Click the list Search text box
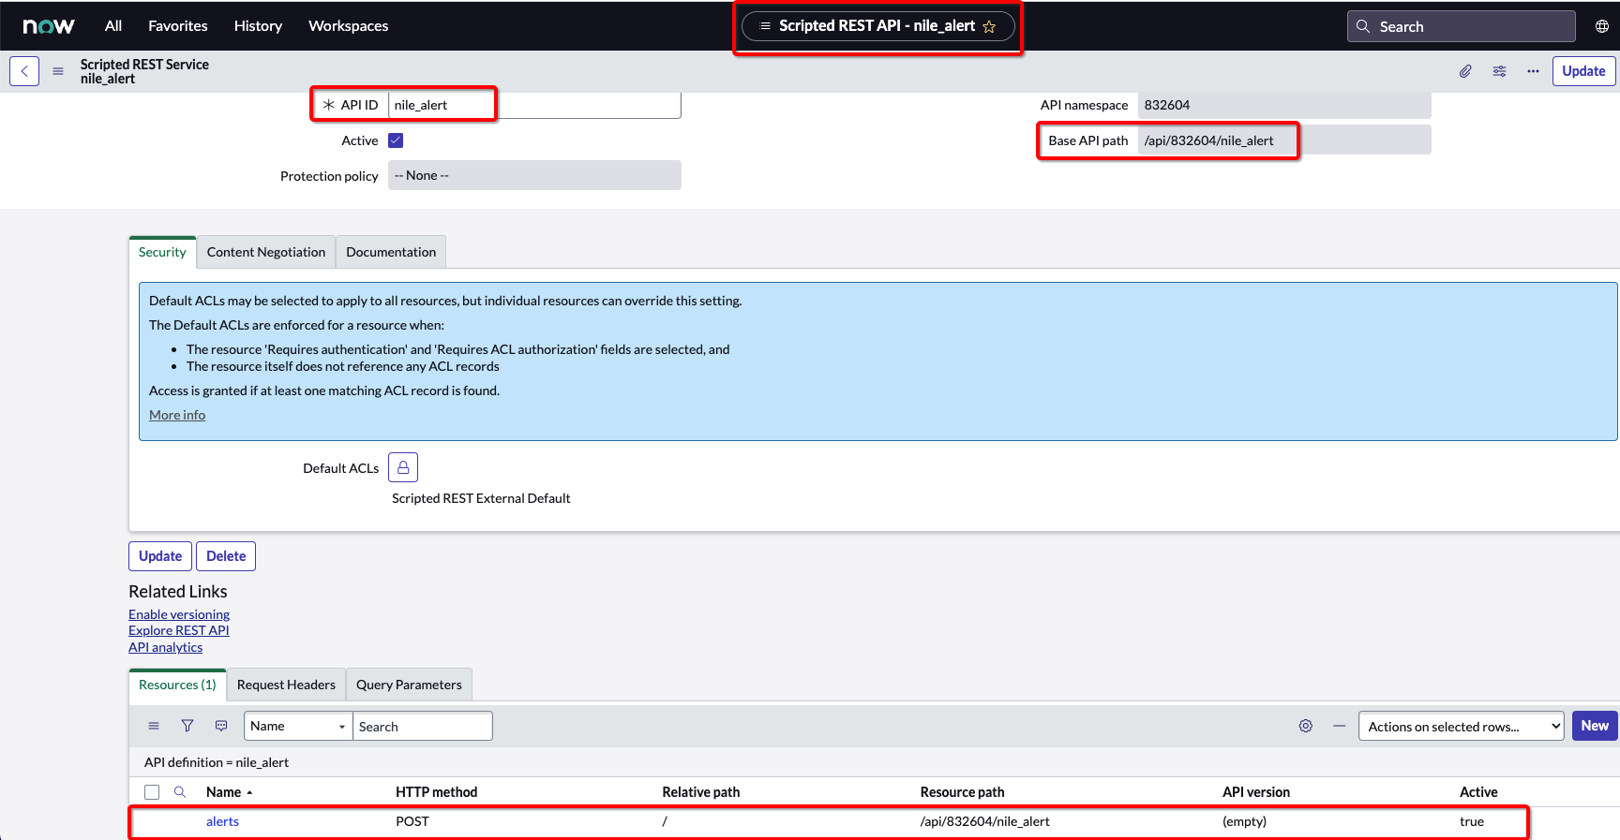Screen dimensions: 1620x840 [x=422, y=726]
